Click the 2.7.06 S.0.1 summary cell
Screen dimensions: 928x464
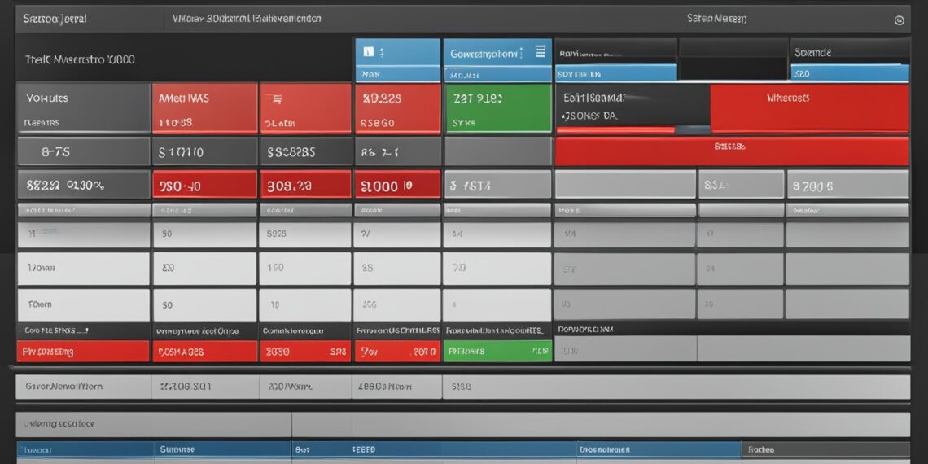205,387
